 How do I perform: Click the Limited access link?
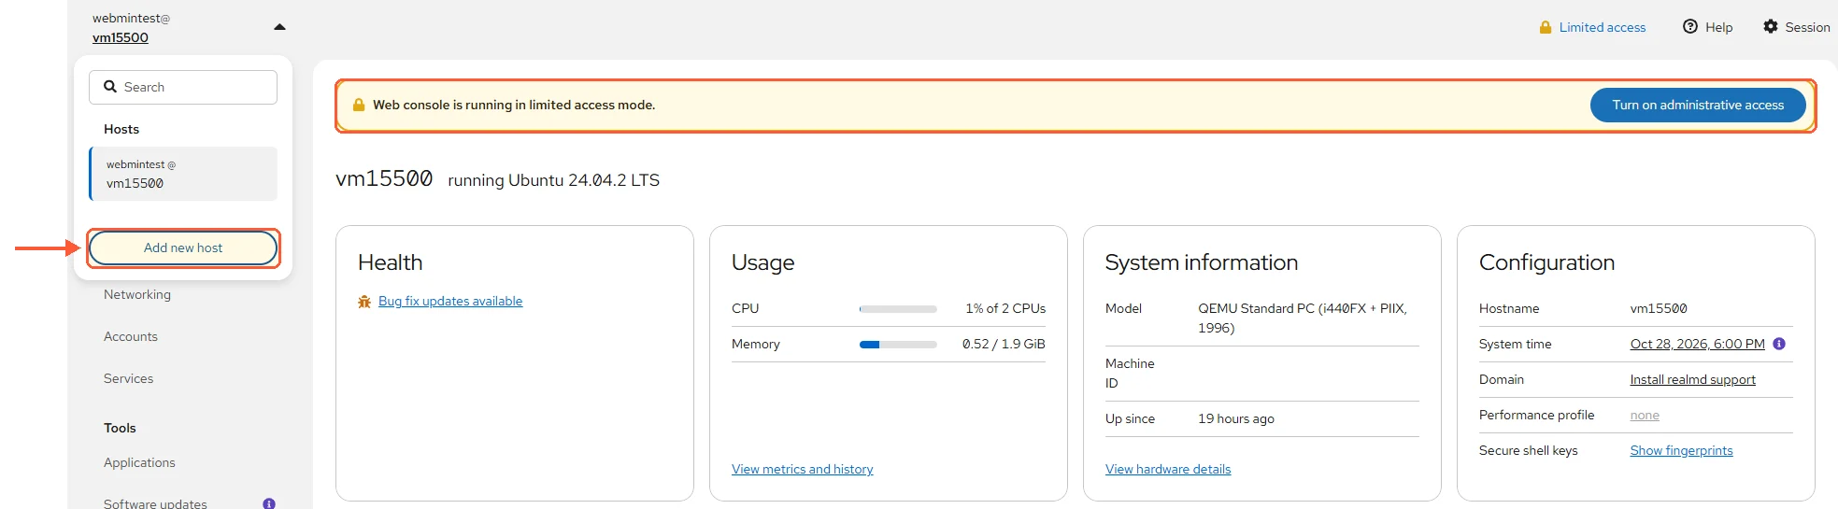pyautogui.click(x=1603, y=27)
